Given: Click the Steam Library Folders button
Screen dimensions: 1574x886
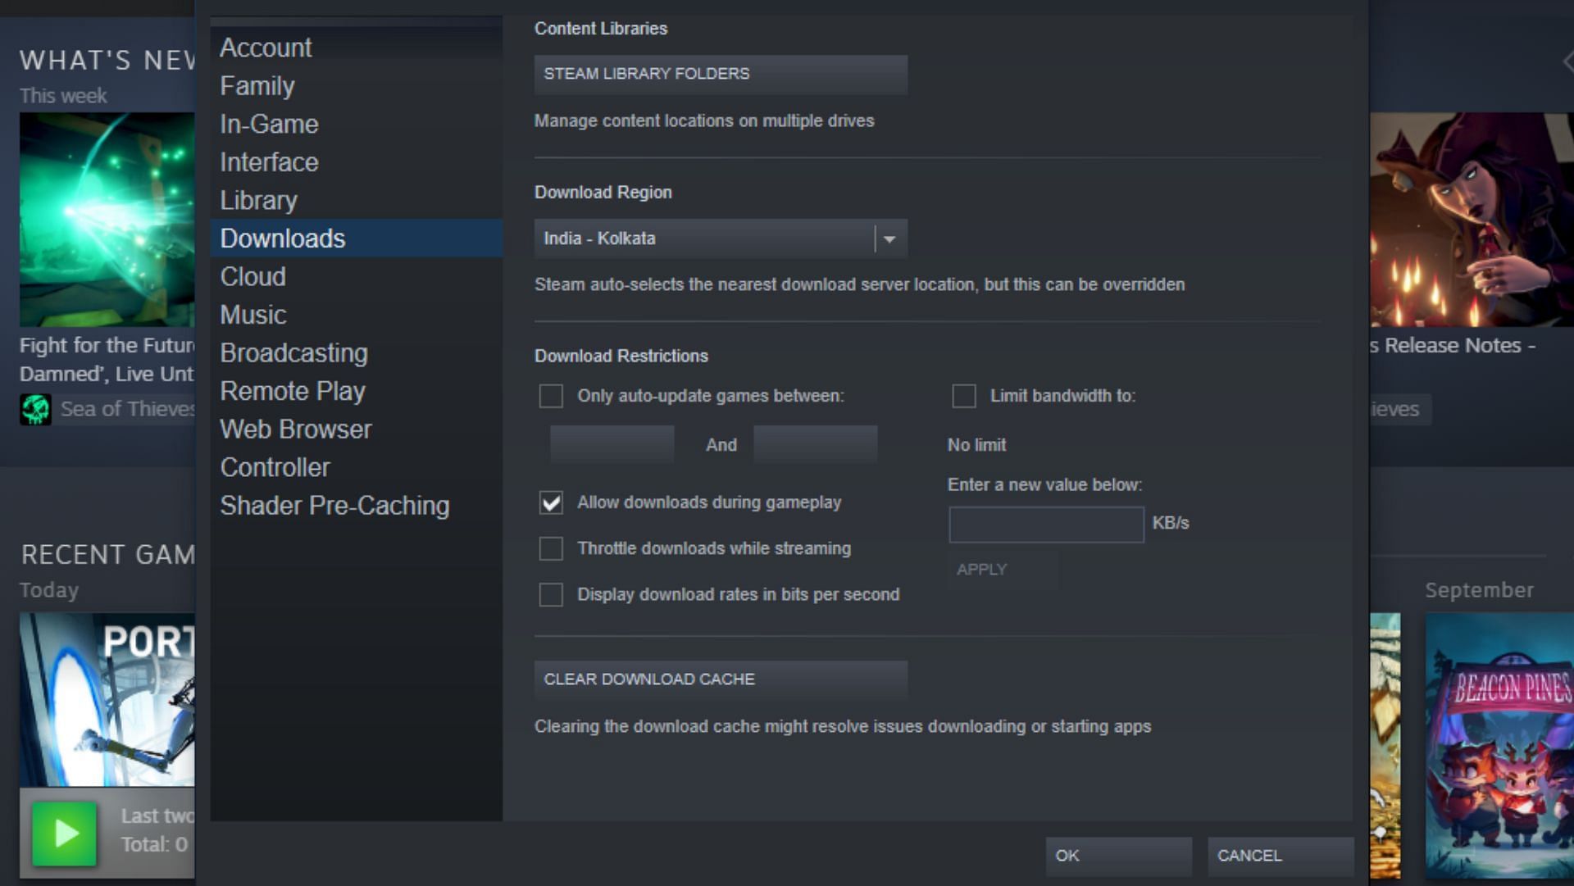Looking at the screenshot, I should click(721, 72).
